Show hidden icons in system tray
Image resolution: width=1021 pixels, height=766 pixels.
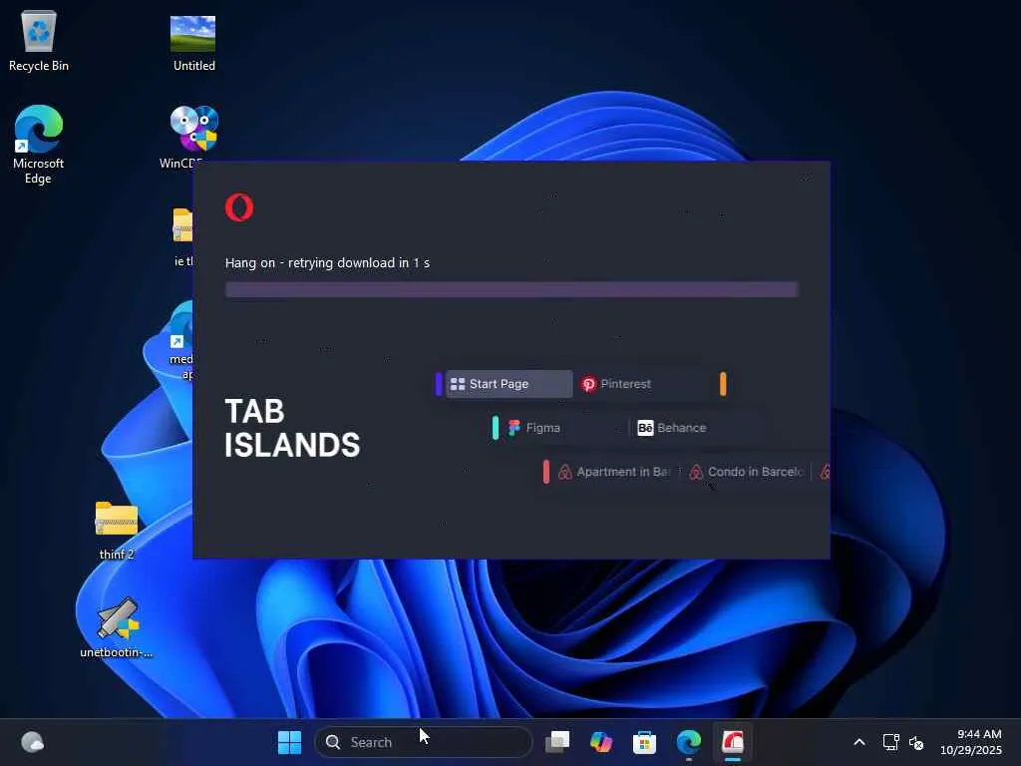click(859, 742)
